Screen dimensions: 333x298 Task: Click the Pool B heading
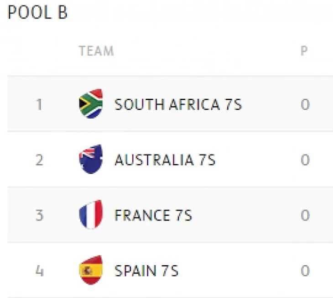tap(38, 13)
